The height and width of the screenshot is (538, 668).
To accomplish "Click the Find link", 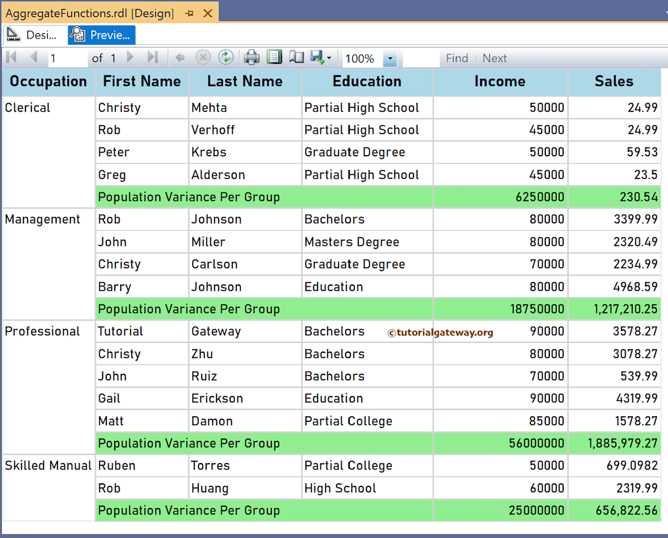I will point(457,58).
